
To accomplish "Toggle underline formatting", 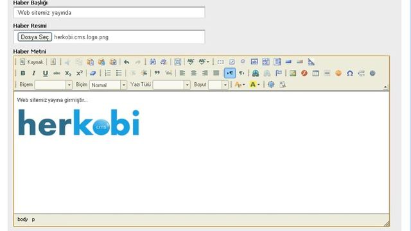I will click(x=46, y=73).
